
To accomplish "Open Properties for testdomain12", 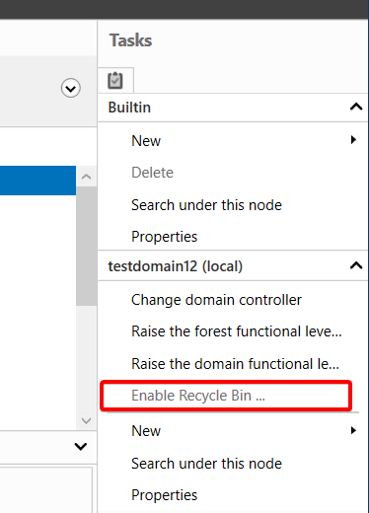I will click(164, 495).
